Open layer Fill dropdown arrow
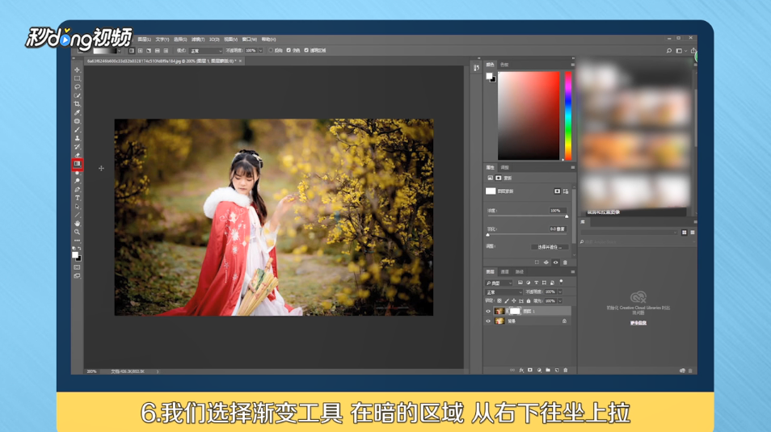771x432 pixels. pyautogui.click(x=560, y=300)
